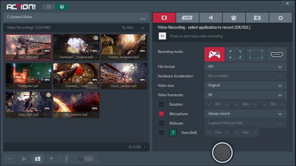The image size is (296, 166).
Task: Click the upload arrow icon
Action: click(51, 159)
